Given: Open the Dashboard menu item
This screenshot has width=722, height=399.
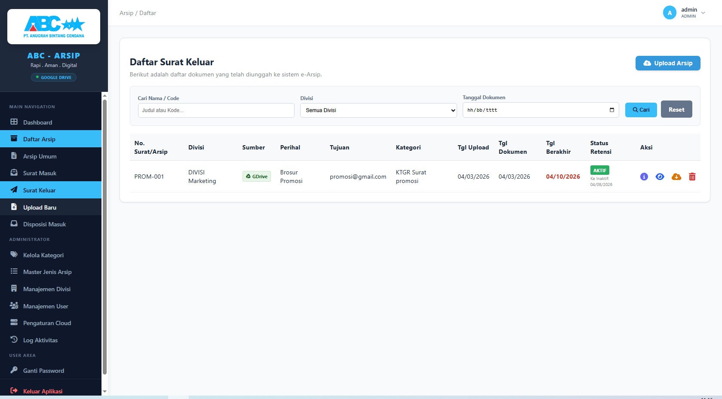Looking at the screenshot, I should click(51, 122).
